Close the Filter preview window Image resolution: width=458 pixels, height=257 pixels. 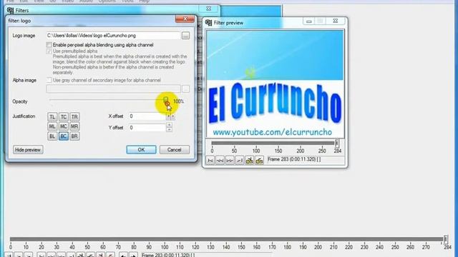click(x=336, y=21)
